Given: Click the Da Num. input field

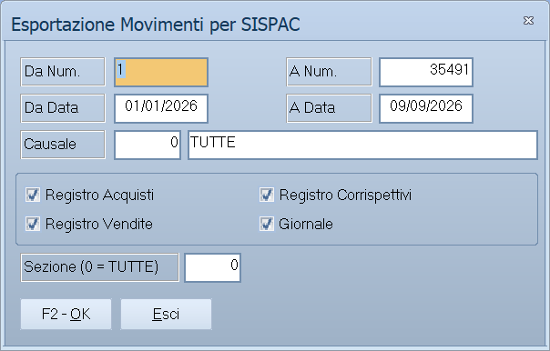Looking at the screenshot, I should coord(161,72).
